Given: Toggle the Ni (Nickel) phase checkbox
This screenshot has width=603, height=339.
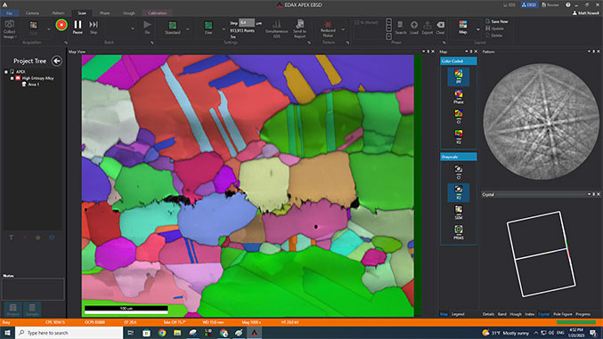Looking at the screenshot, I should [x=357, y=22].
